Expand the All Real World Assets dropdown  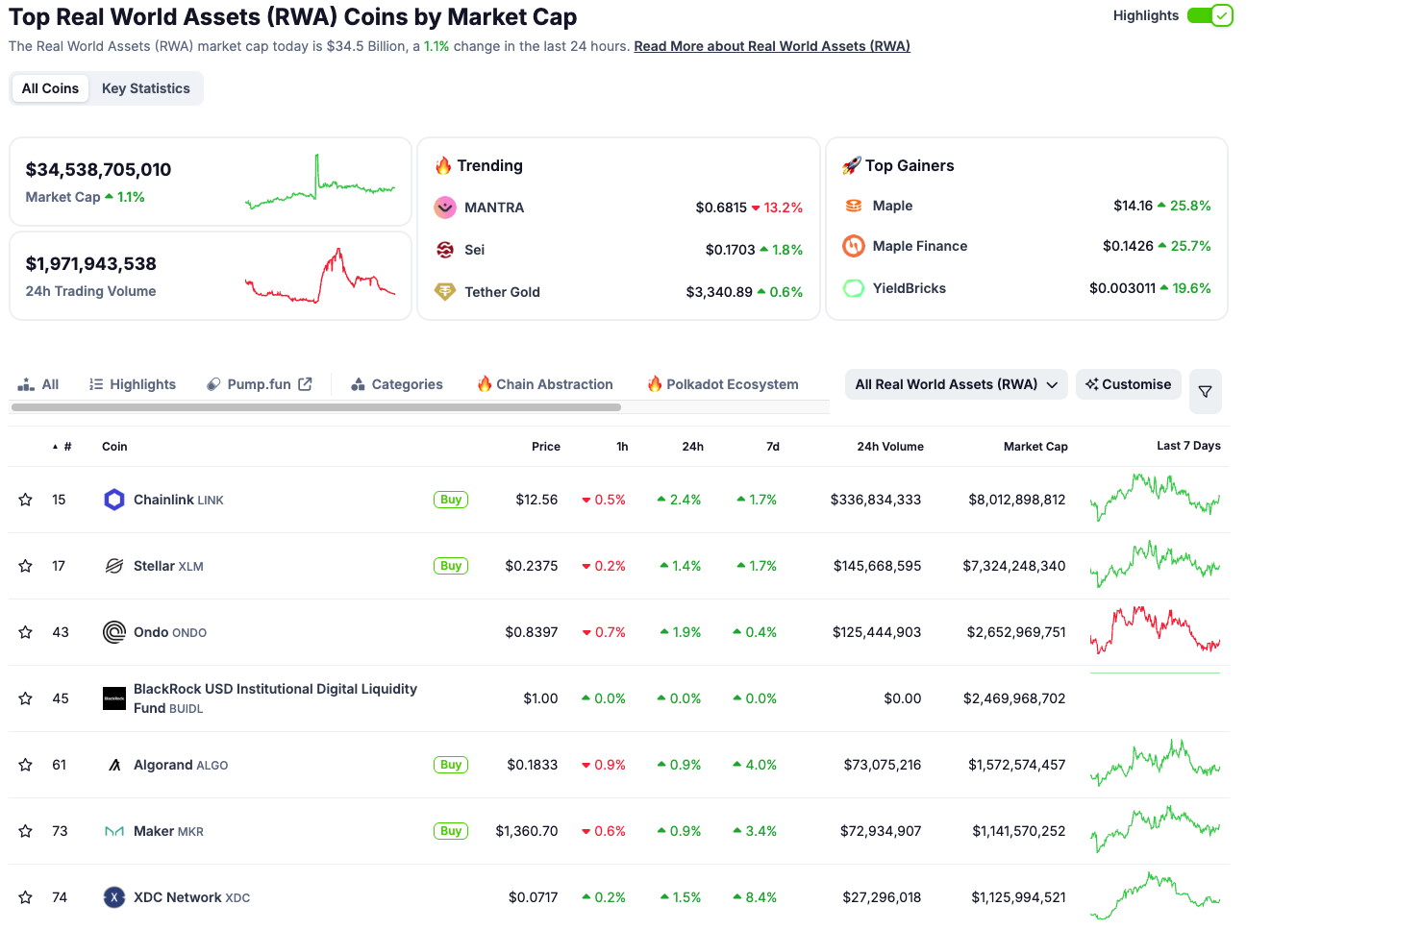point(956,384)
